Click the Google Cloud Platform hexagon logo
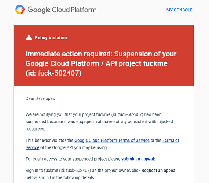Screen dimensions: 209x183 click(x=20, y=10)
